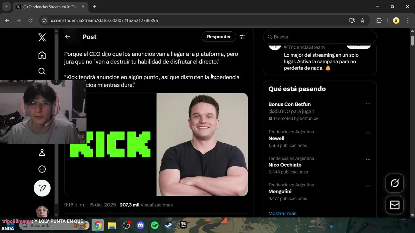Click Mostrar más link
Screen dimensions: 415x233
[x=282, y=213]
